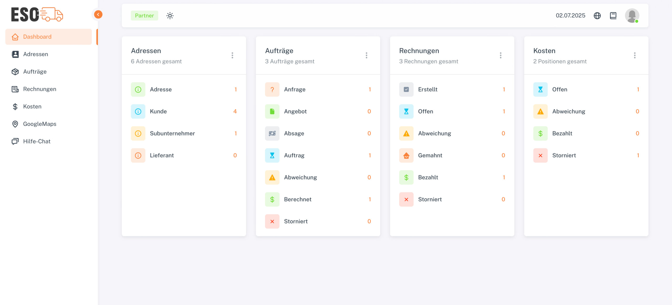
Task: Click green info icon beside Adresse
Action: click(x=138, y=89)
